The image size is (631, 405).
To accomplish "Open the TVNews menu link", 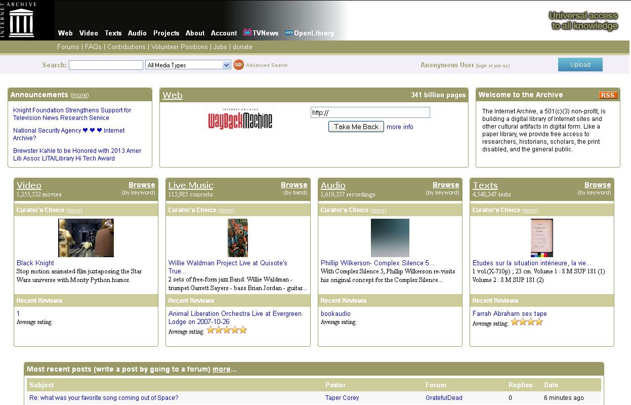I will coord(266,33).
